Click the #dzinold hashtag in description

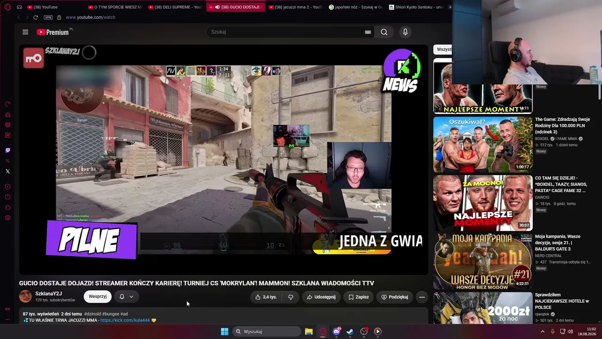coord(93,314)
